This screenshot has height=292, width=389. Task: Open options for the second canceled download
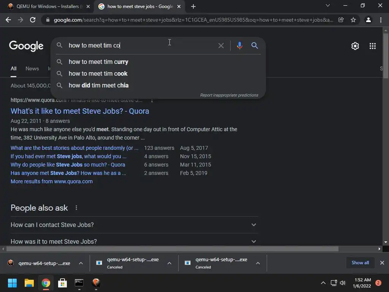(x=169, y=263)
